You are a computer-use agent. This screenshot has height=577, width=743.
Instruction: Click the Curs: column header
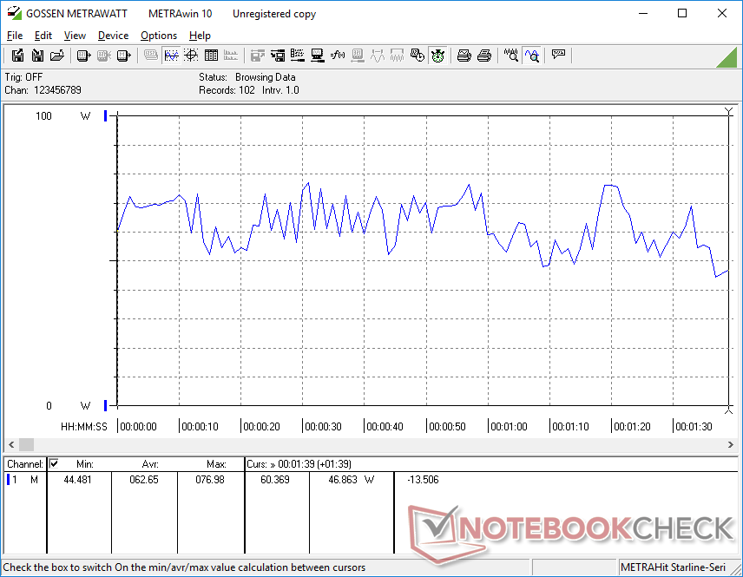[278, 463]
